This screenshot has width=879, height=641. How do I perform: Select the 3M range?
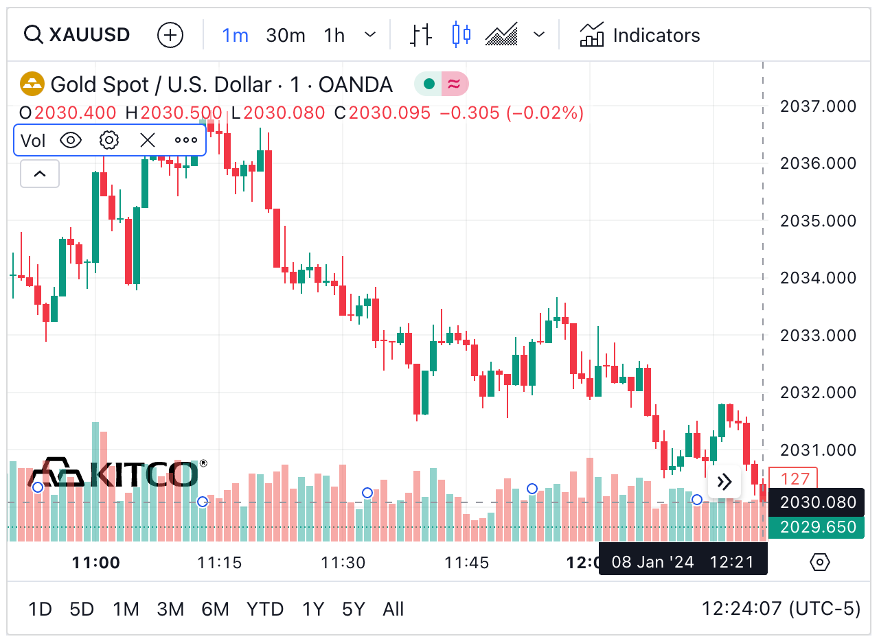tap(170, 609)
